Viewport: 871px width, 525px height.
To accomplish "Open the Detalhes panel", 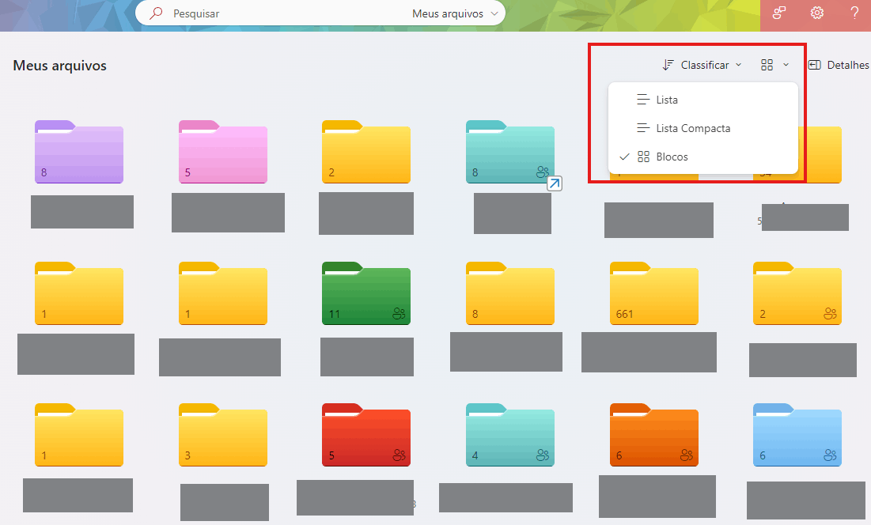I will click(x=839, y=65).
